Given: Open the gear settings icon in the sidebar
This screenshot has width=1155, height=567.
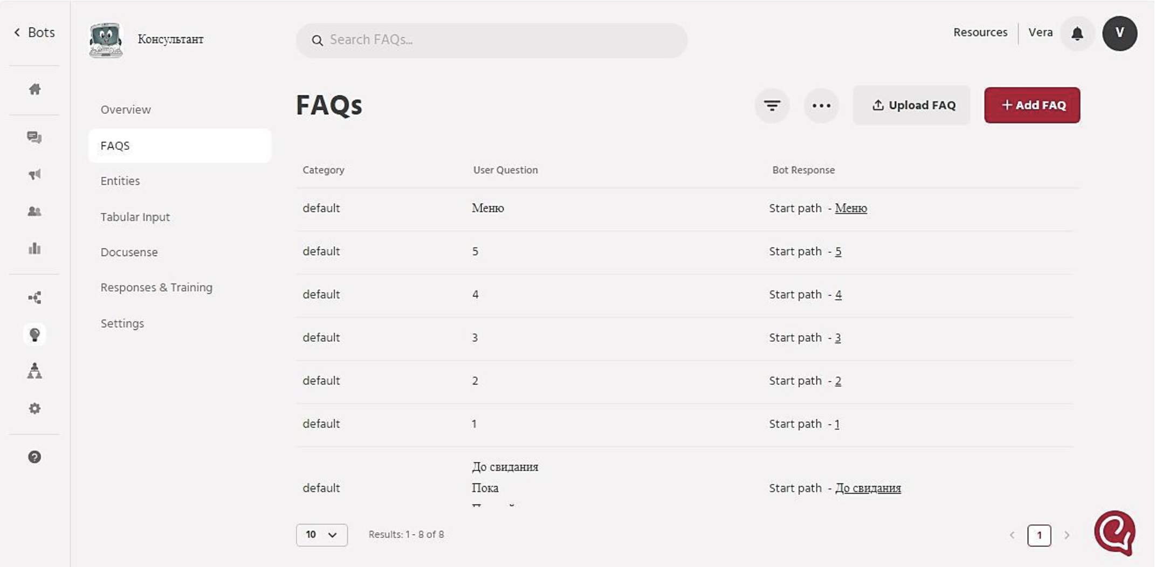Looking at the screenshot, I should [35, 409].
